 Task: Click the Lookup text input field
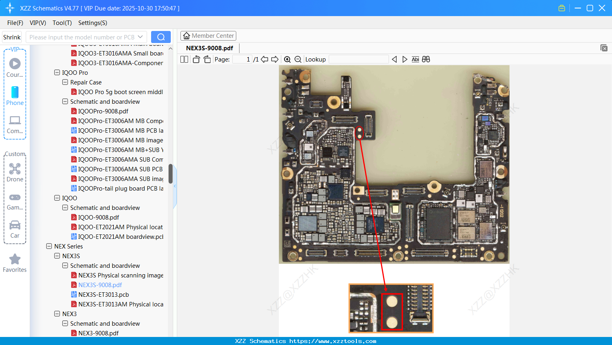click(358, 60)
